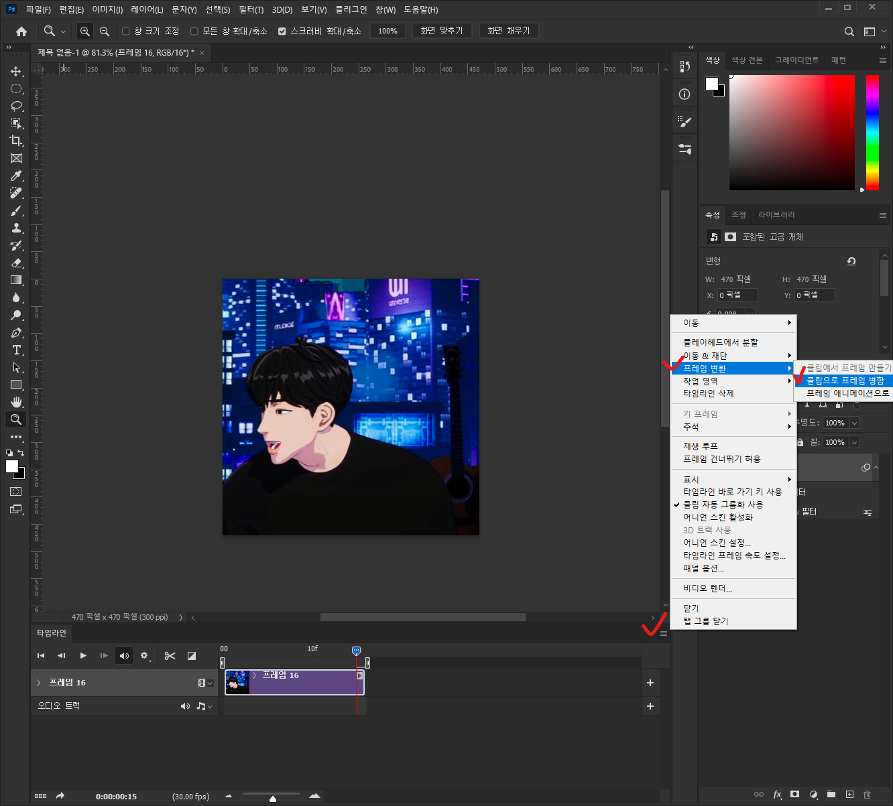The image size is (893, 806).
Task: Select the Crop tool
Action: tap(16, 141)
